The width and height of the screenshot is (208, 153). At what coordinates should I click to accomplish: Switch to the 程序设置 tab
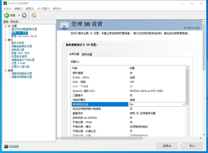tap(87, 54)
